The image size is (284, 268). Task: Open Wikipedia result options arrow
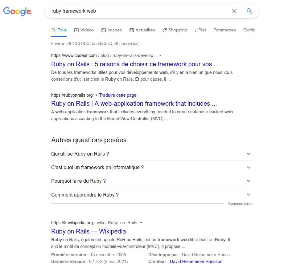141,223
